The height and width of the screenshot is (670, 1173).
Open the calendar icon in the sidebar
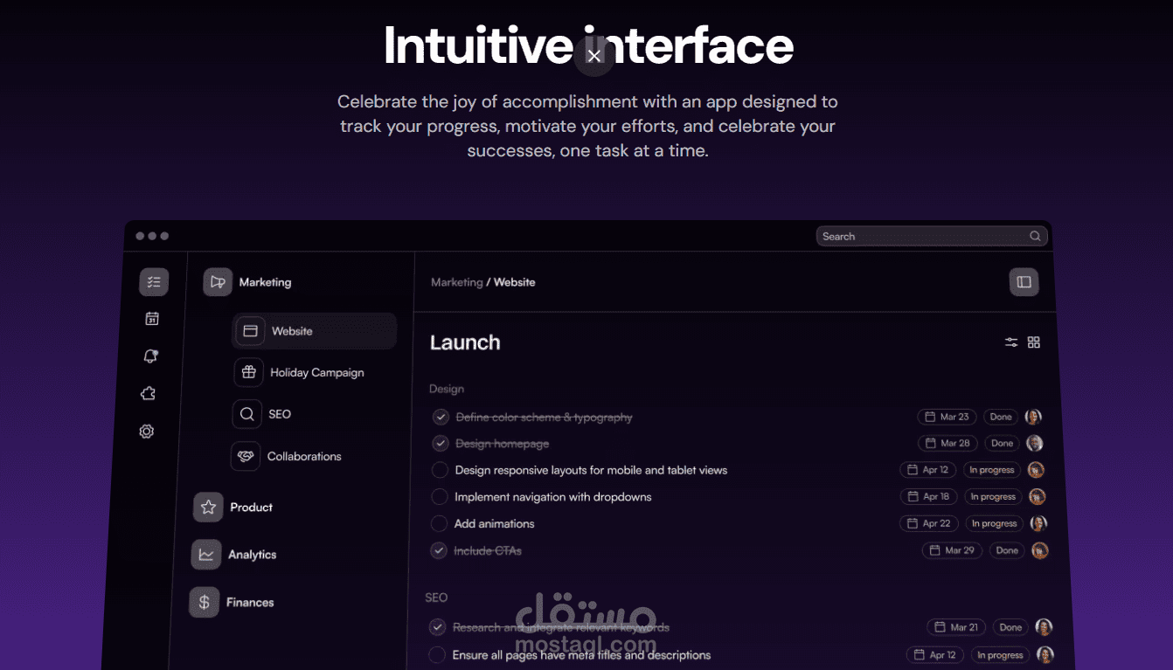(152, 319)
